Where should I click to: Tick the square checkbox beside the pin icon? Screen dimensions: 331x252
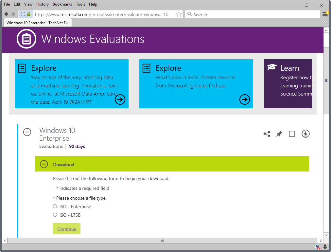point(292,134)
